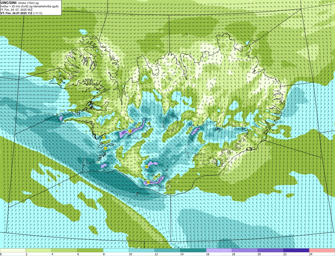Select the 20–22 m/s violet legend swatch
Image resolution: width=335 pixels, height=256 pixels.
271,250
